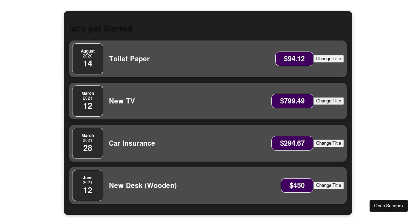
Task: Click the "let's get Started" heading
Action: click(x=101, y=29)
